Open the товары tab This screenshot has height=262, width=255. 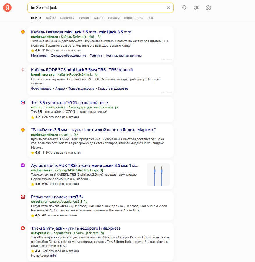[x=113, y=18]
